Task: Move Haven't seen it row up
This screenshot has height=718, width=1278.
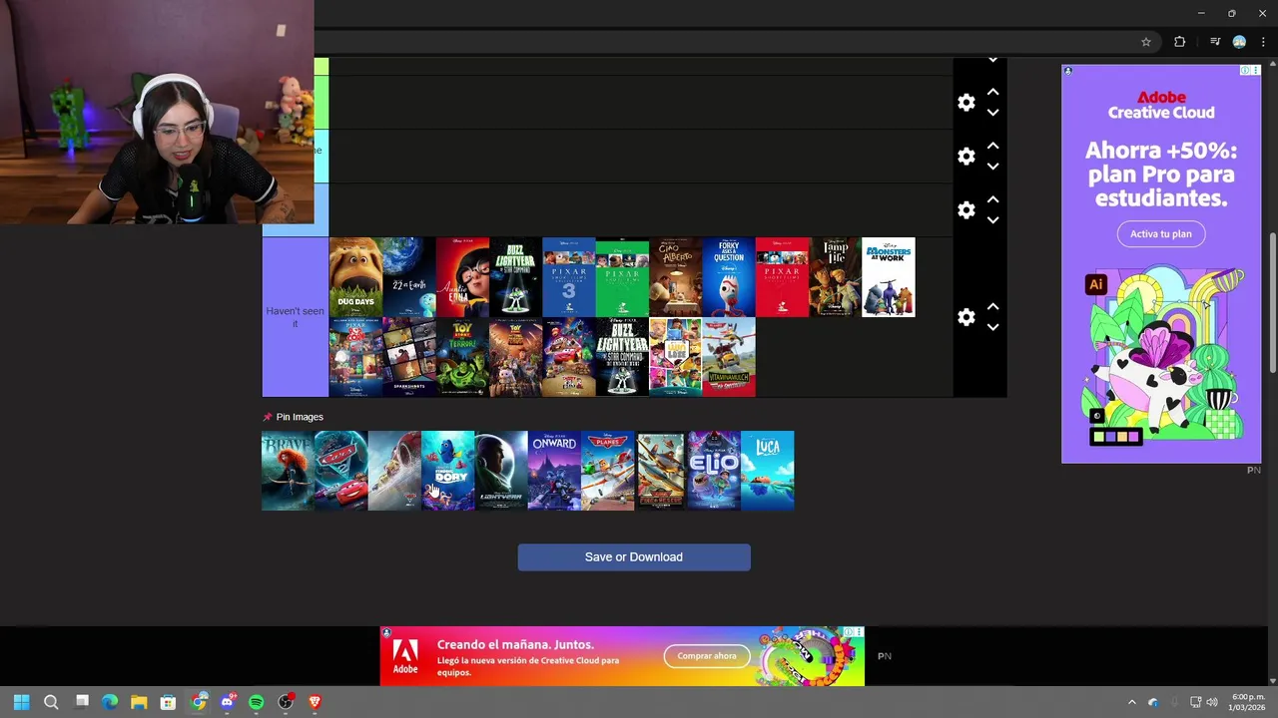Action: click(x=992, y=306)
